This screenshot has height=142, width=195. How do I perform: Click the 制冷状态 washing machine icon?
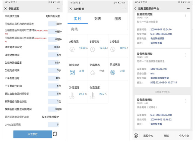tap(72, 72)
